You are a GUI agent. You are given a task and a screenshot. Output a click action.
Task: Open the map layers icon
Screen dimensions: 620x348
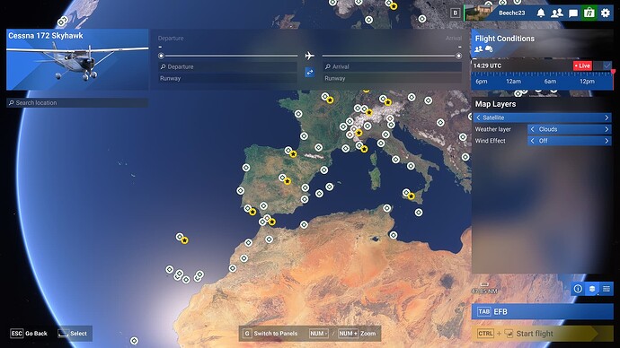pyautogui.click(x=592, y=289)
